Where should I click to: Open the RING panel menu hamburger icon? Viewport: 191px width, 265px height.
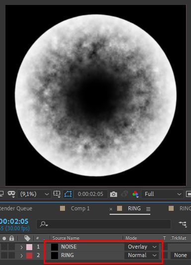coord(148,209)
